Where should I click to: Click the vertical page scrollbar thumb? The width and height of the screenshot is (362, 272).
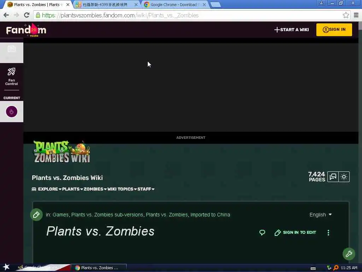360,26
